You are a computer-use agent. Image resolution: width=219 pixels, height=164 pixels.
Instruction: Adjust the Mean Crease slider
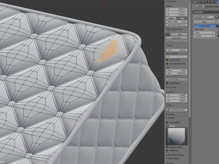point(177,22)
